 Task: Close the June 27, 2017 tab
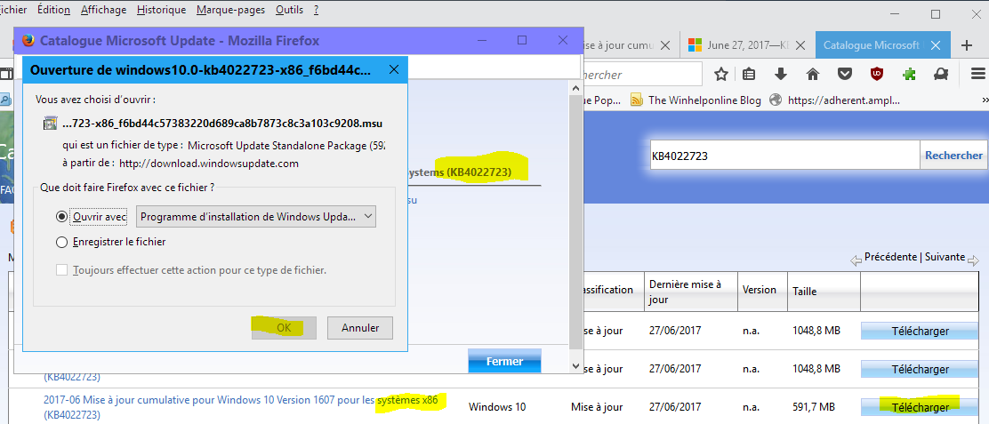coord(800,45)
